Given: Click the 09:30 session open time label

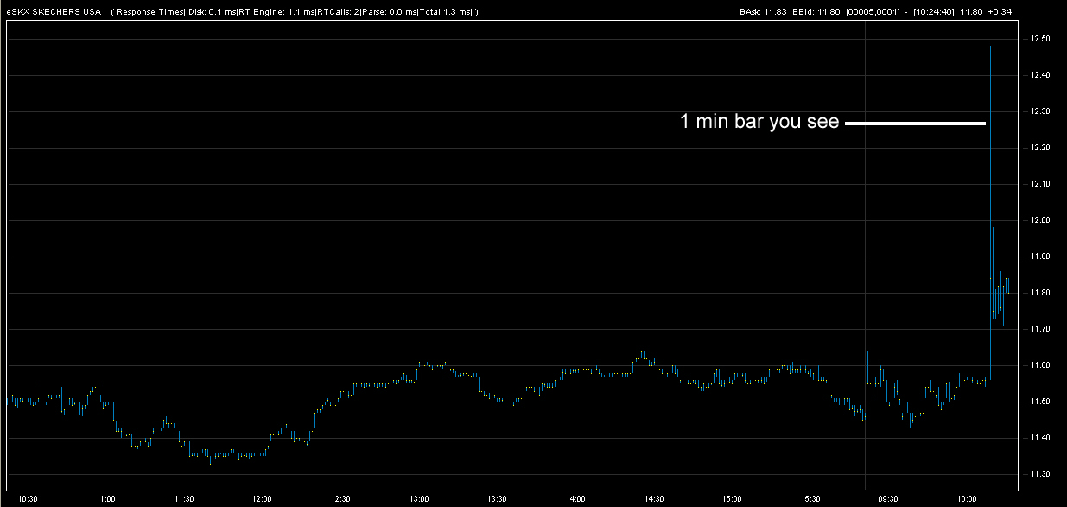Looking at the screenshot, I should [x=888, y=499].
